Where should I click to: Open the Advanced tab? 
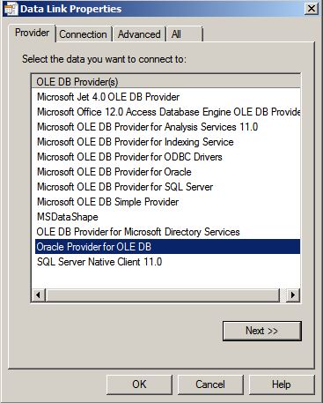pyautogui.click(x=139, y=34)
